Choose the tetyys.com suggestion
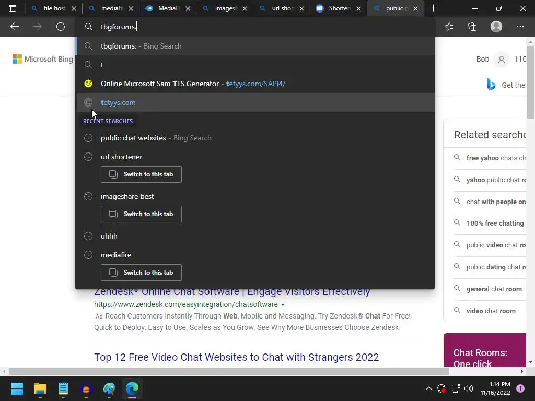Viewport: 535px width, 401px height. pos(255,102)
